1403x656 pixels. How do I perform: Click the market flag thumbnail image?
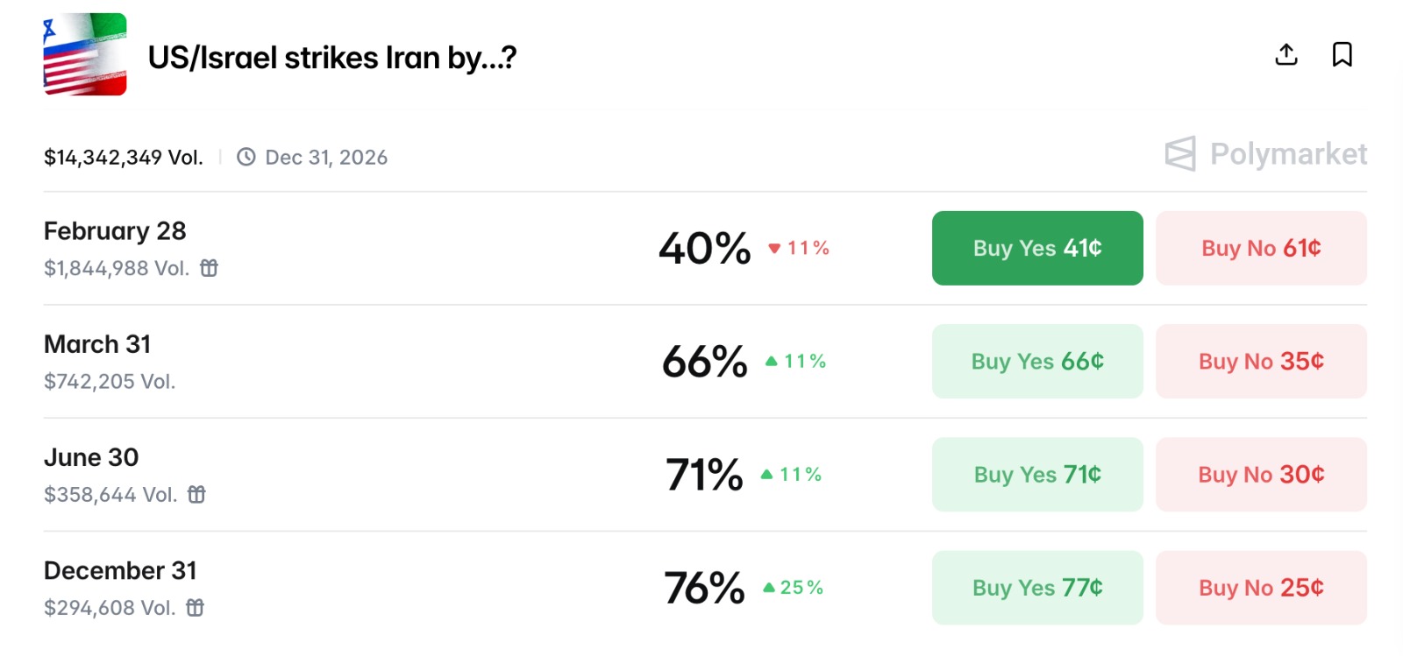[85, 54]
